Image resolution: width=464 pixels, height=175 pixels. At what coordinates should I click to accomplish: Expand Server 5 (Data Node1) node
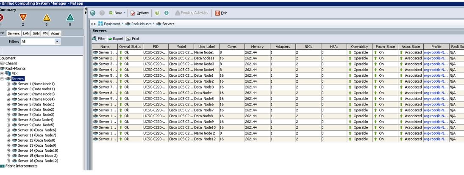pos(8,104)
